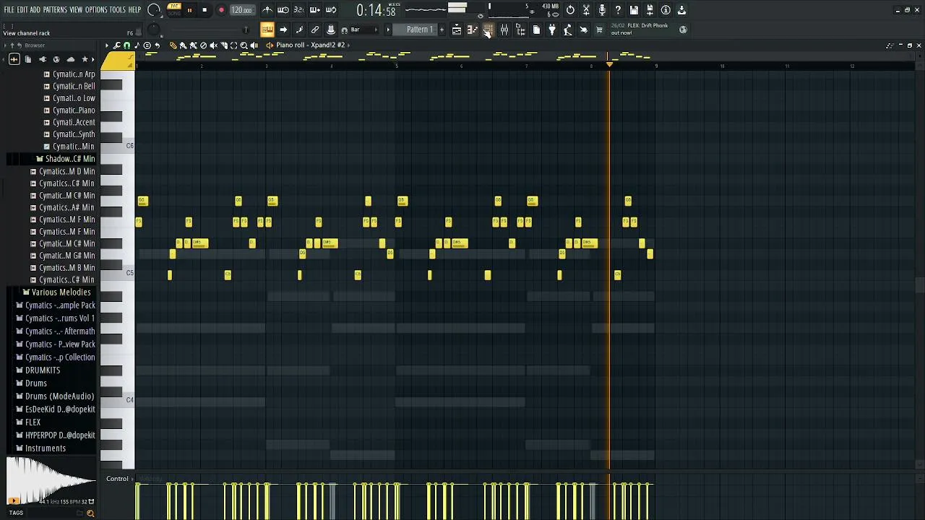Select the delete tool in the piano roll
925x520 pixels.
point(203,45)
